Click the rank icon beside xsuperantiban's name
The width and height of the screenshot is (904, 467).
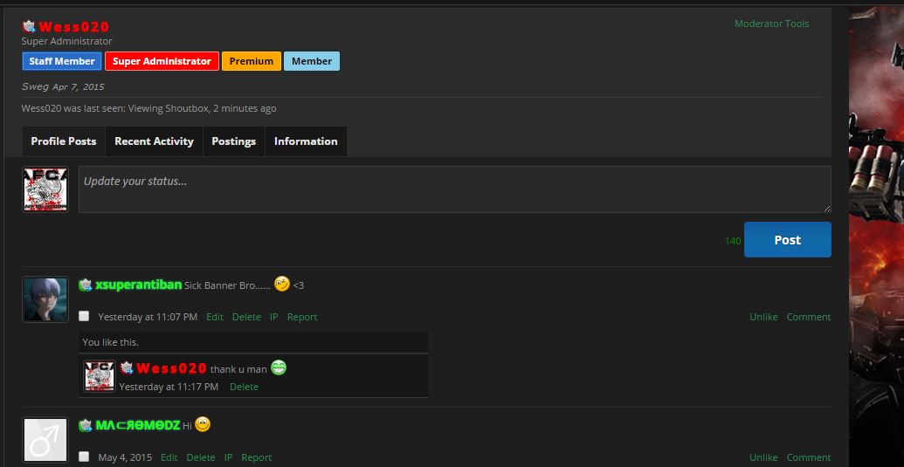[x=85, y=285]
